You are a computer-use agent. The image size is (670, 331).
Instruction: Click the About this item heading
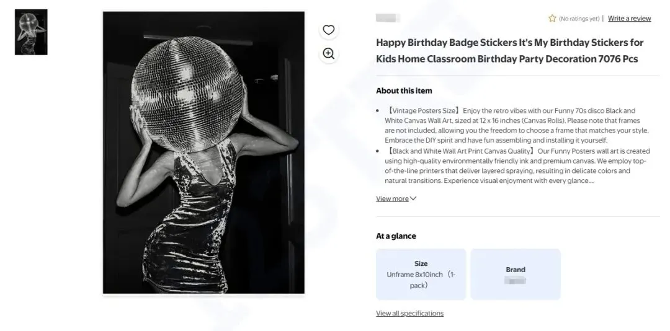point(404,90)
